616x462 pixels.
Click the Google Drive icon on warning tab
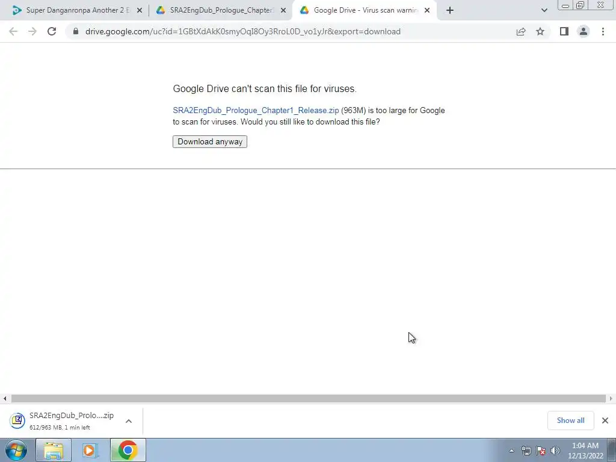coord(304,10)
